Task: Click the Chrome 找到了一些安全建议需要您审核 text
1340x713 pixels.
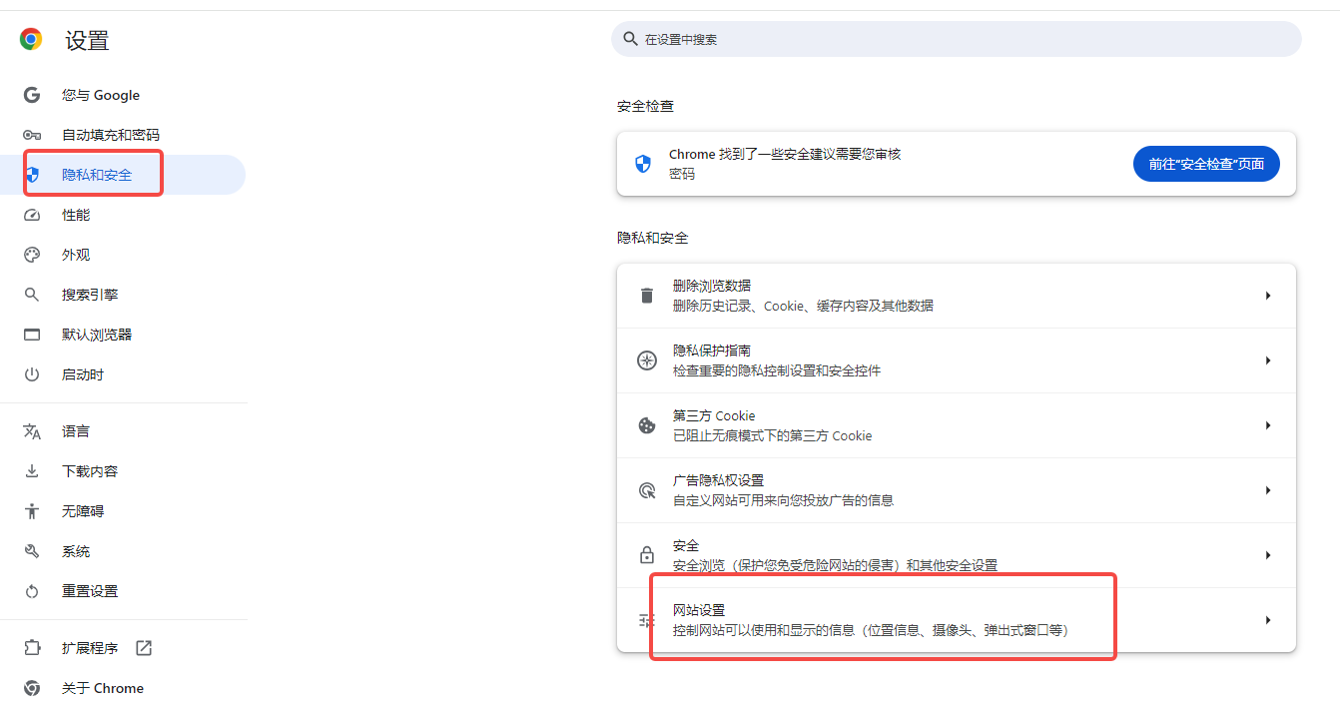Action: tap(785, 154)
